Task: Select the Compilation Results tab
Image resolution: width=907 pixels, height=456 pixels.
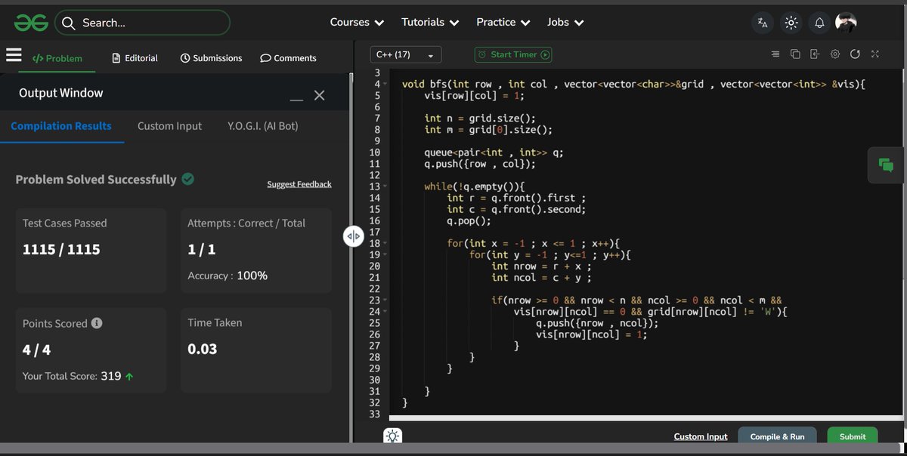Action: click(x=61, y=126)
